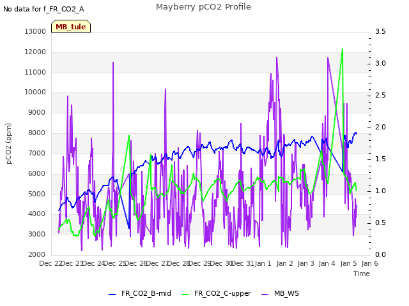Screen dimensions: 409x306
Task: Click the blue FR_CO2_B-mid legend line swatch
Action: pyautogui.click(x=112, y=295)
